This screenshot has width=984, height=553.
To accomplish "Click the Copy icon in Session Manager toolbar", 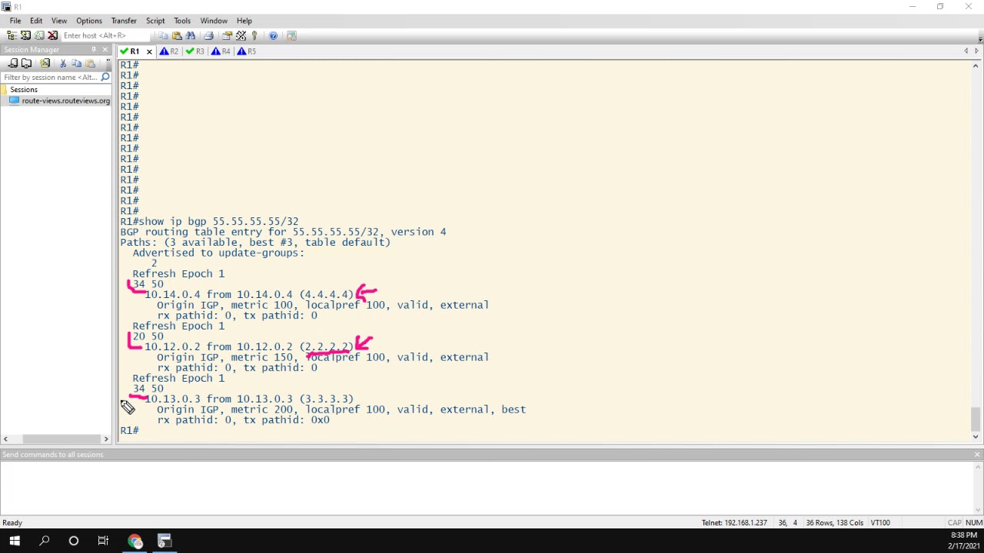I will click(76, 63).
